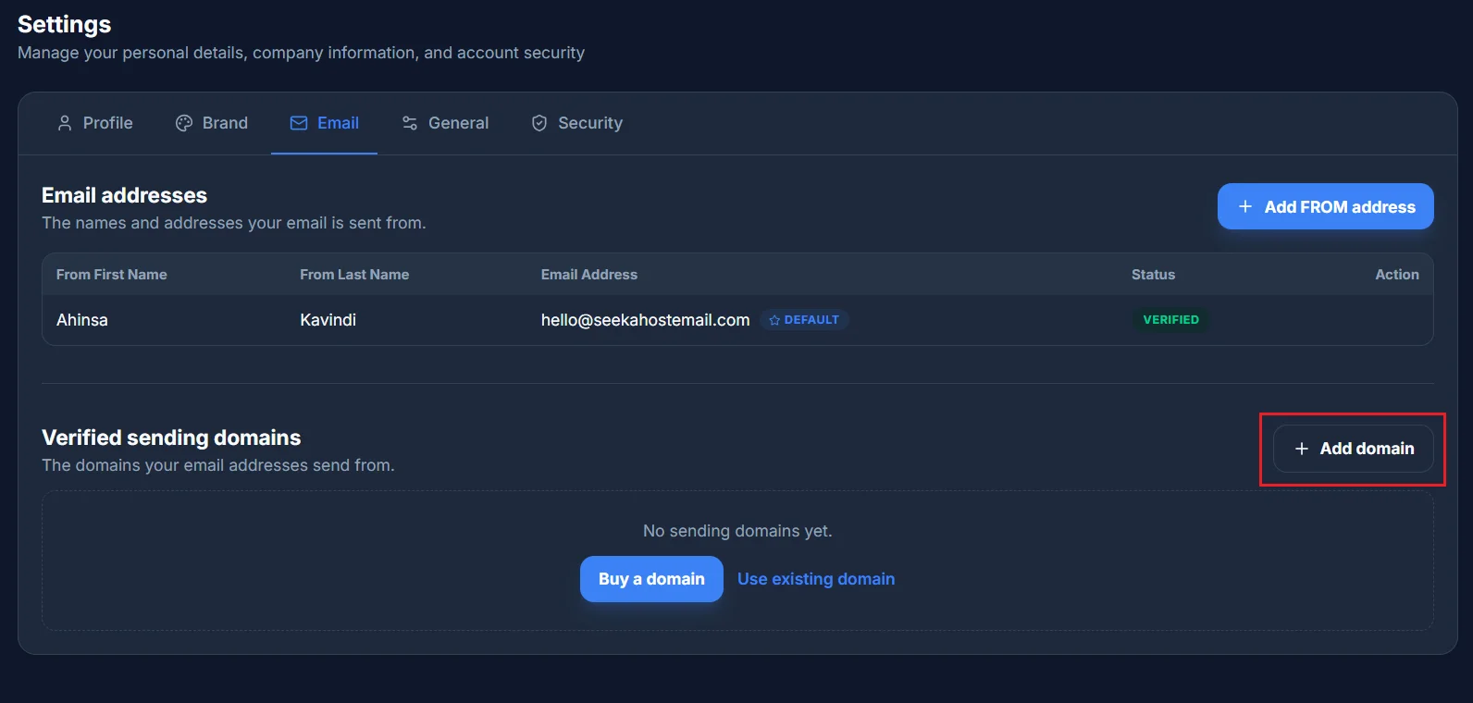
Task: Click the Add FROM address button
Action: pos(1326,206)
